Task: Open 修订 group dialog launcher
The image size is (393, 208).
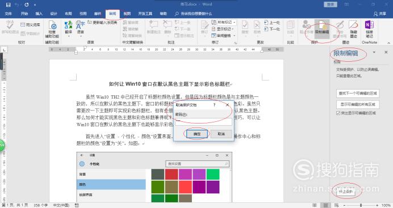Action: coord(235,43)
